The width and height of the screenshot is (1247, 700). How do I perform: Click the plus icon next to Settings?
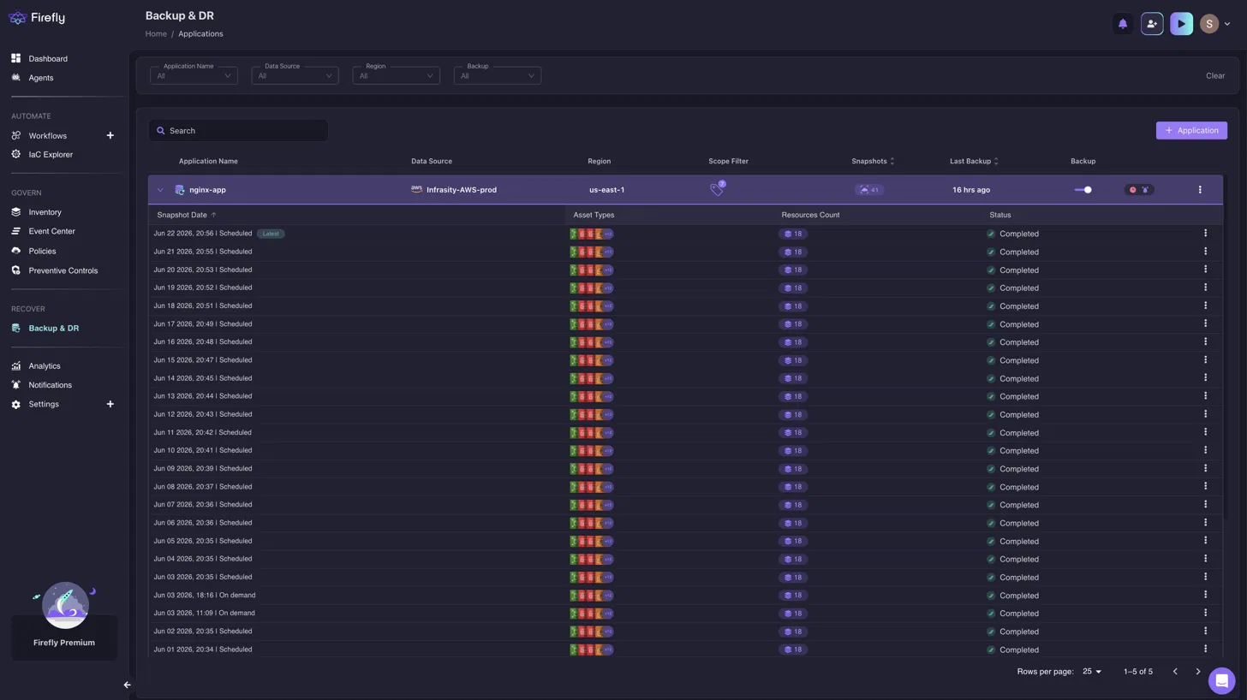(x=110, y=404)
